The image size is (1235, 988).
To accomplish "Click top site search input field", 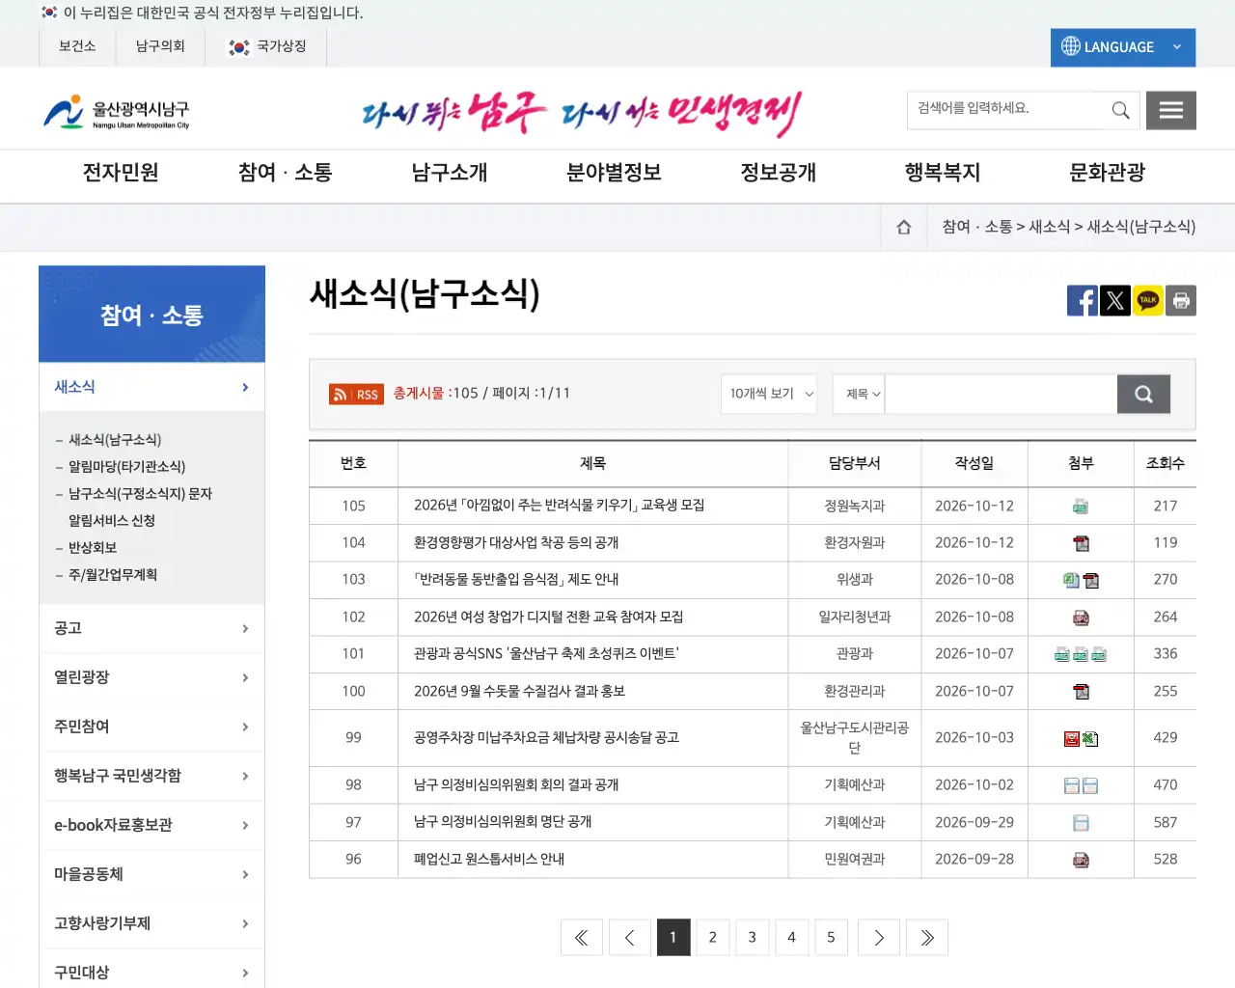I will click(1006, 110).
